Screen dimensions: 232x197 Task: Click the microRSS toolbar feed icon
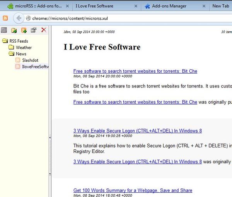(5, 18)
